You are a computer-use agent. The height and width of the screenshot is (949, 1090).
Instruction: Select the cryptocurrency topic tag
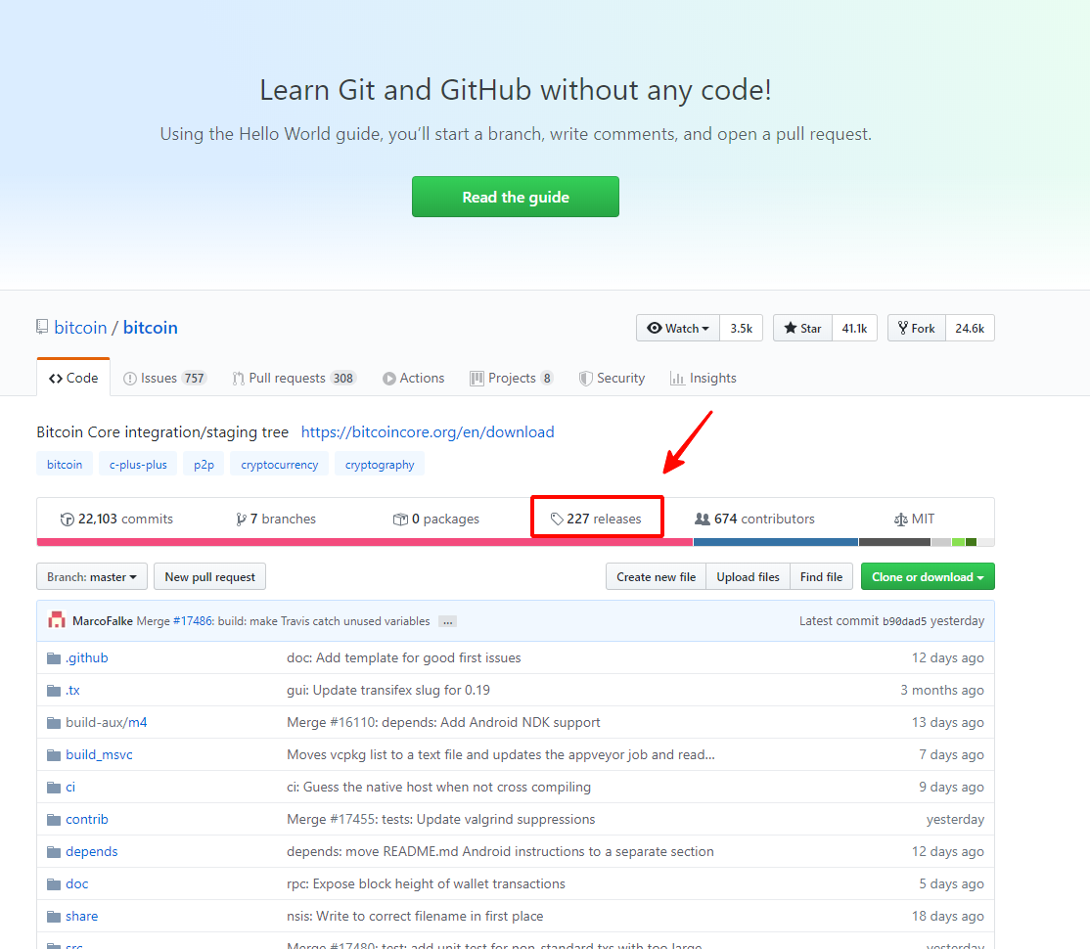[280, 465]
